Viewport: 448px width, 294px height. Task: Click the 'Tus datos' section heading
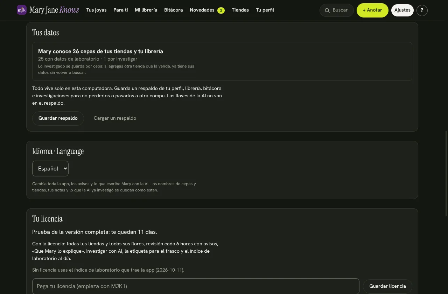pos(45,33)
